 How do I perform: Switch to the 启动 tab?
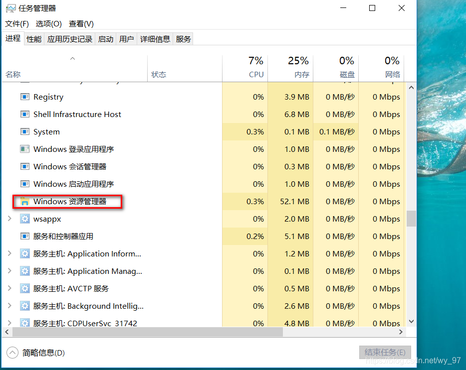[106, 39]
